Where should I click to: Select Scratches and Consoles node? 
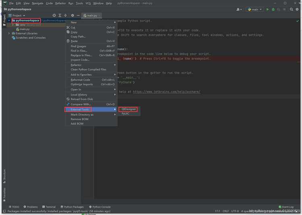pos(29,38)
